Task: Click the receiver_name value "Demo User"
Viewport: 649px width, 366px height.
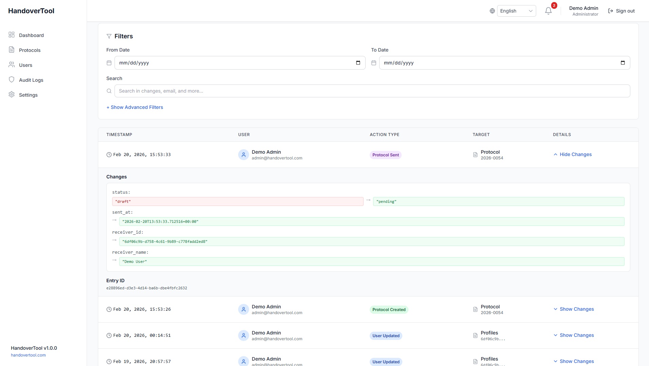Action: tap(372, 262)
